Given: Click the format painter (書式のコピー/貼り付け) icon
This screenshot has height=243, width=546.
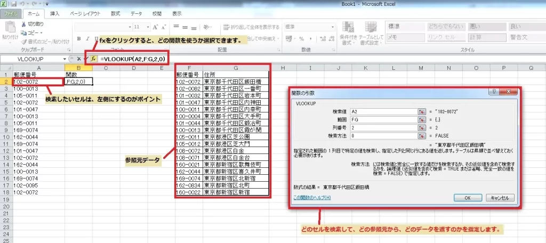Looking at the screenshot, I should coord(23,42).
